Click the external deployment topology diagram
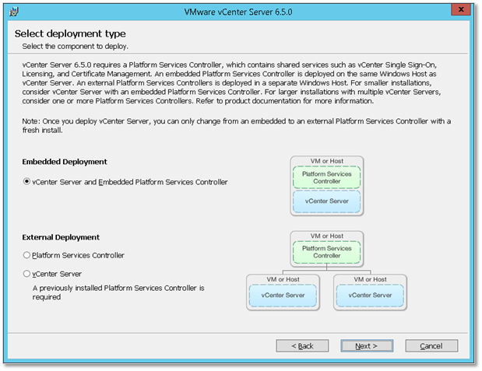Screen dimensions: 482x371 click(326, 271)
